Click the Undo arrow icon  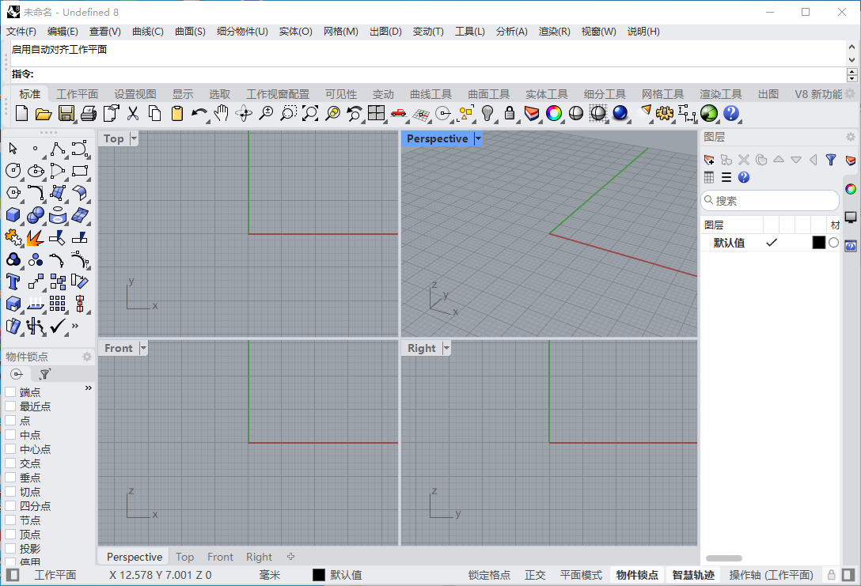pos(199,112)
